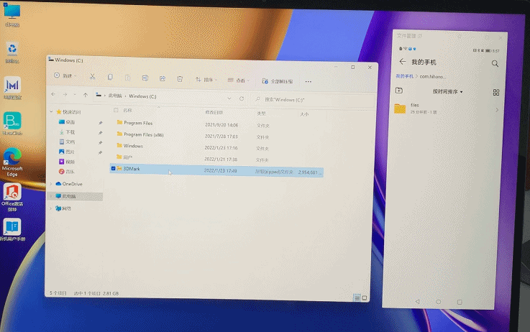The height and width of the screenshot is (332, 530).
Task: Open the files folder in phone window
Action: [x=448, y=109]
